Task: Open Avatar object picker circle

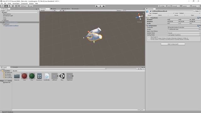Action: click(x=200, y=29)
